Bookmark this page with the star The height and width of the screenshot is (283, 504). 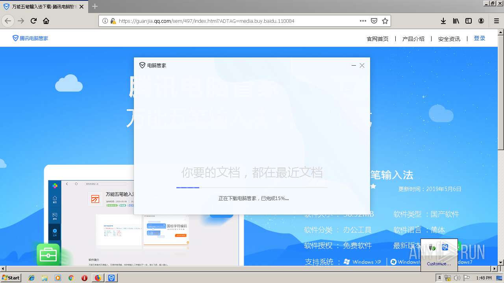[385, 21]
